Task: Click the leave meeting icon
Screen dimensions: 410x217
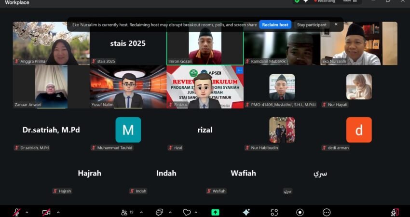Action: coord(395,212)
